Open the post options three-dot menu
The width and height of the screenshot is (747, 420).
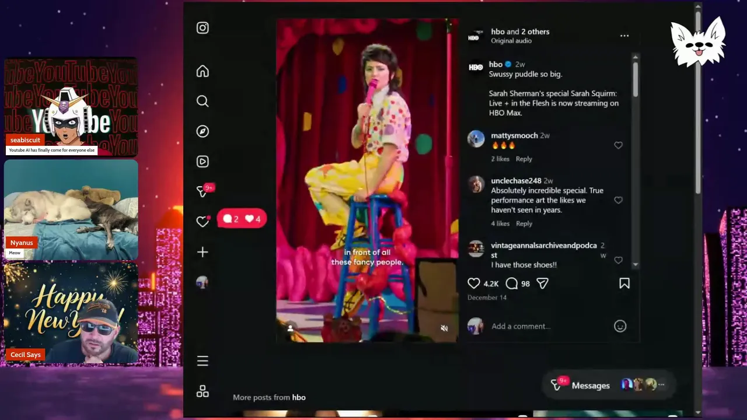tap(624, 36)
